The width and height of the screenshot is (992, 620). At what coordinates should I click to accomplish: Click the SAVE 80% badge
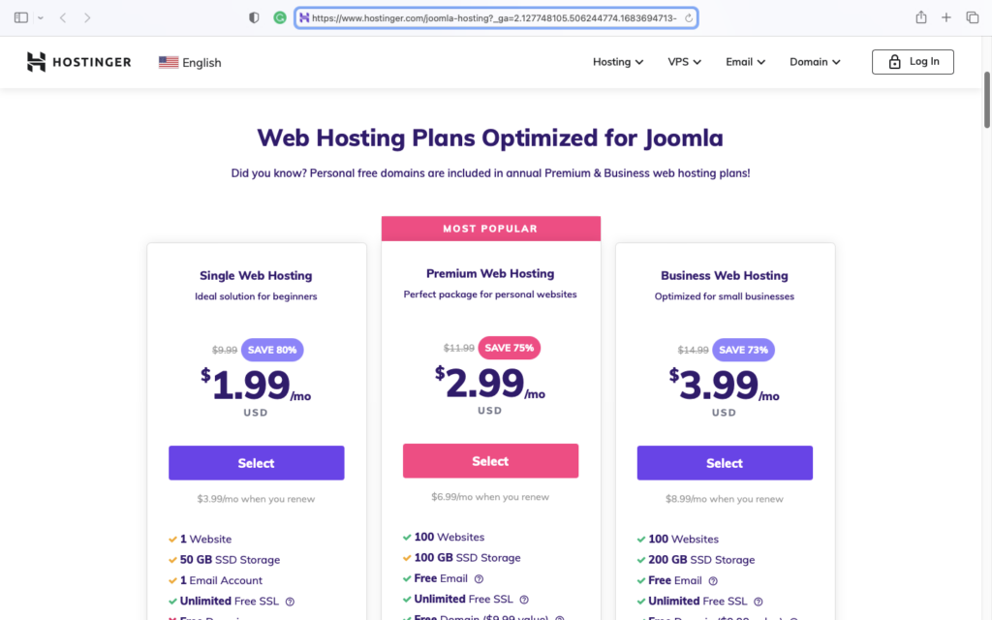tap(272, 350)
